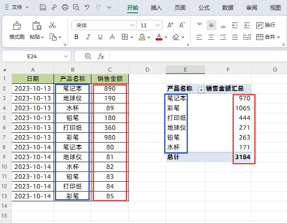Switch to the 公式 Formulas tab

(204, 8)
